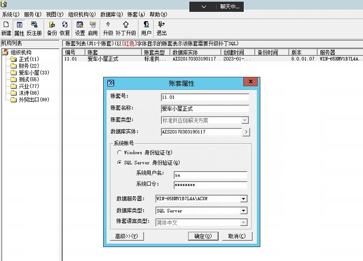Open the 组织机构(O) menu
This screenshot has height=261, width=363.
coord(82,14)
